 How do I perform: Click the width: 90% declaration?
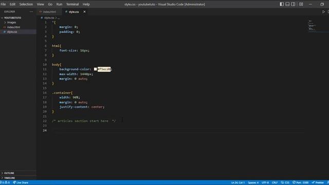[x=70, y=98]
